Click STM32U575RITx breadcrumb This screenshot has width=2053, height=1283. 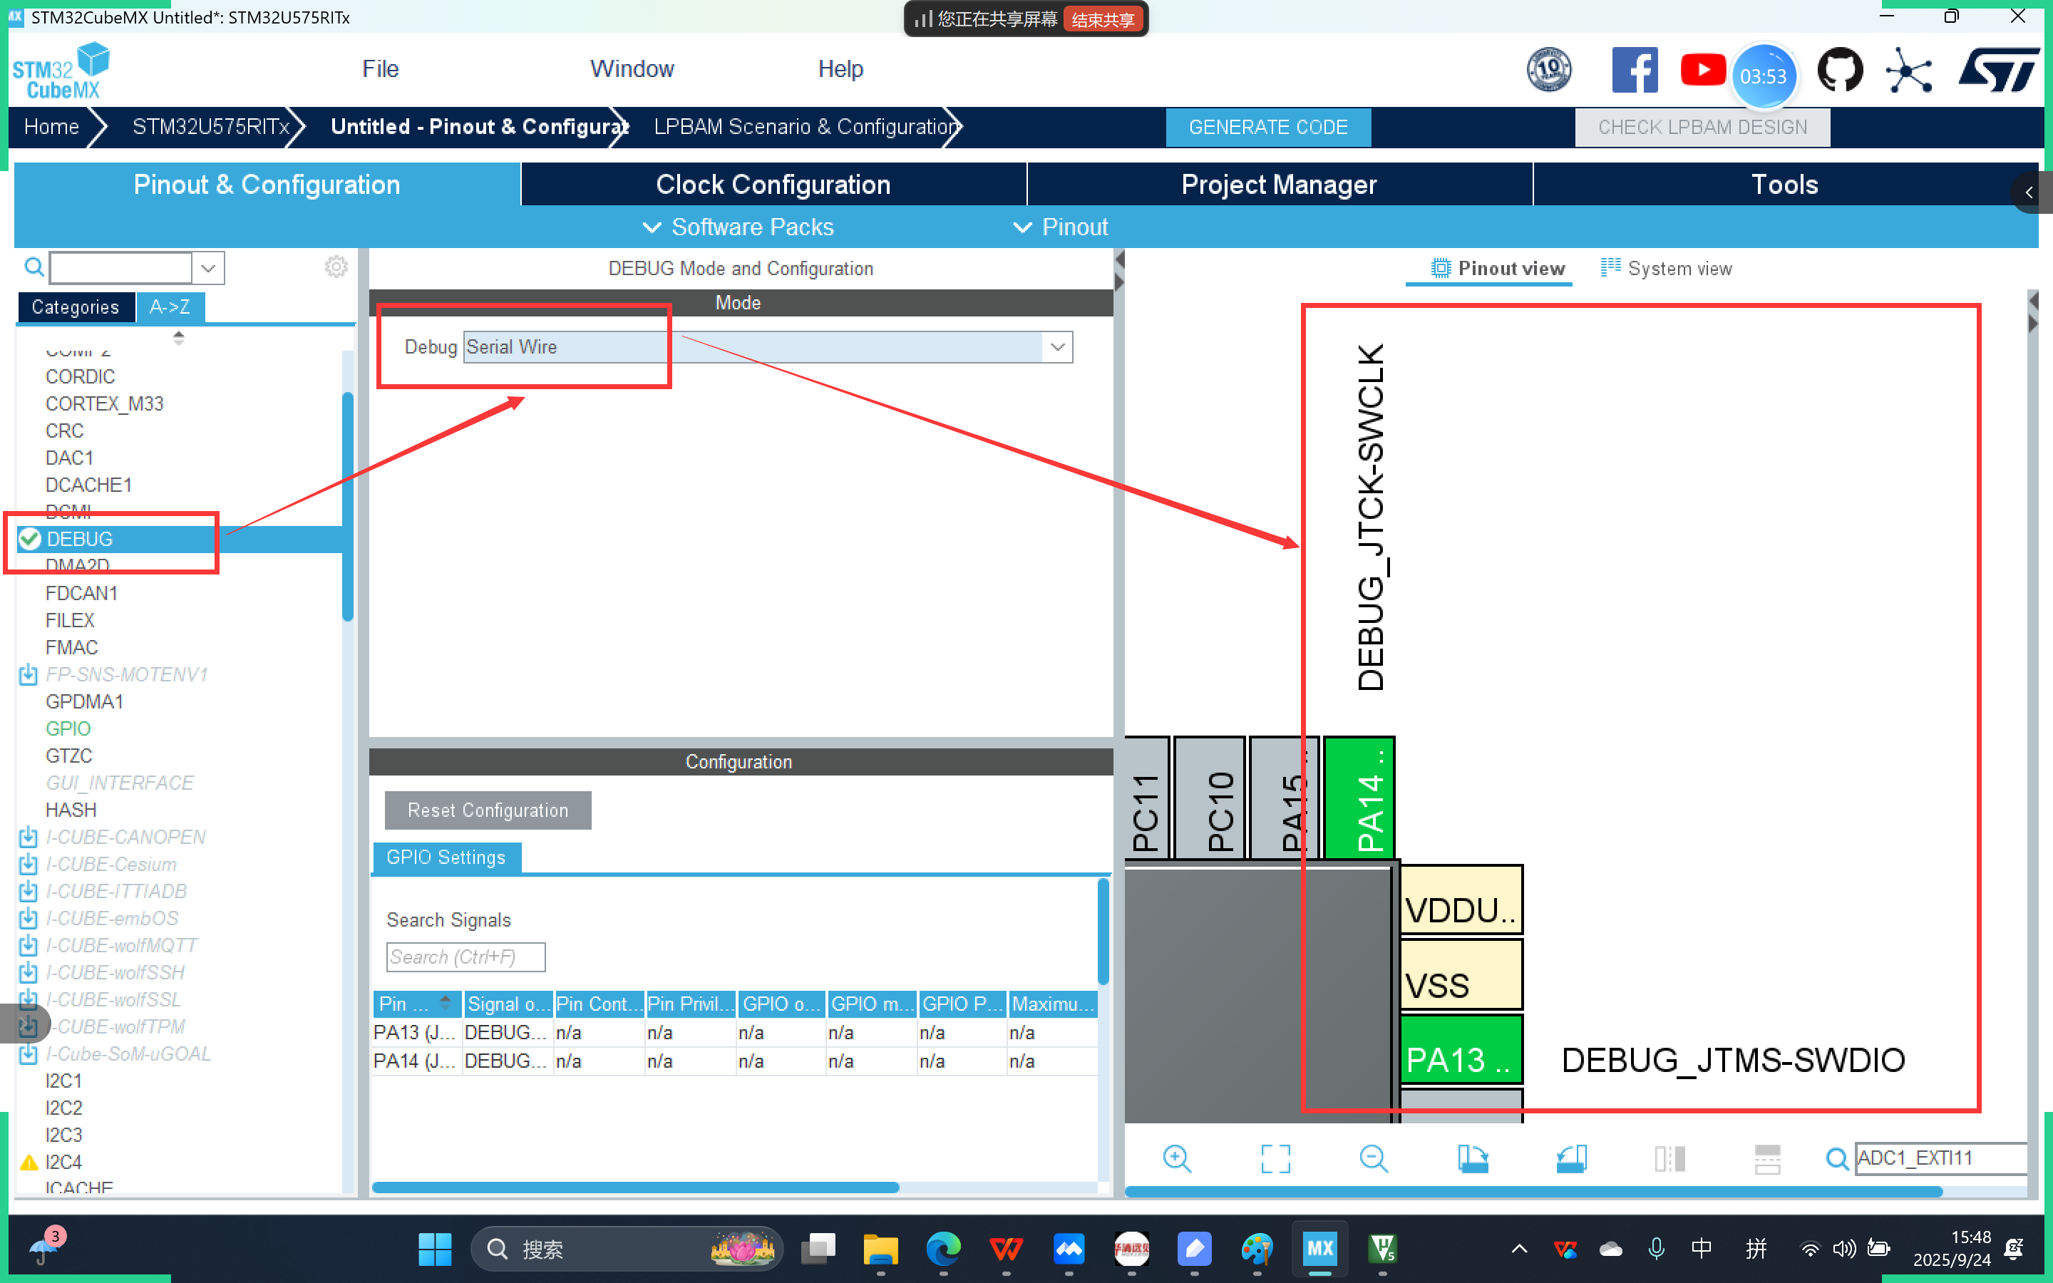pos(210,126)
